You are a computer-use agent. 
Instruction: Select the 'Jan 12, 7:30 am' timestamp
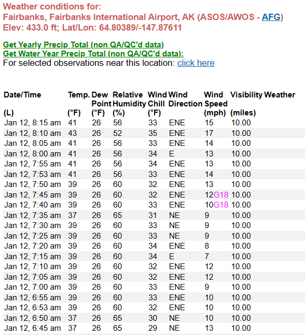tap(33, 225)
